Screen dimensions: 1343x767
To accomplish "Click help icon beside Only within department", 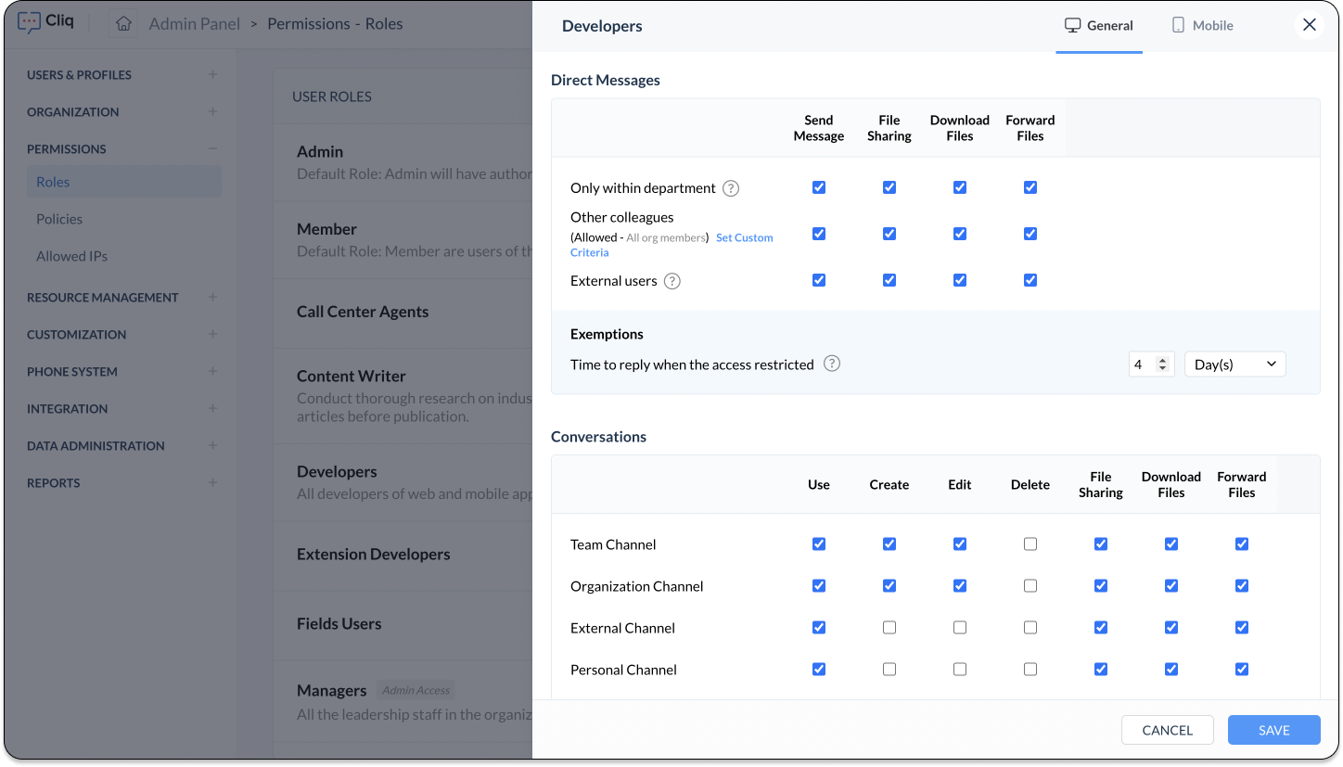I will (731, 188).
